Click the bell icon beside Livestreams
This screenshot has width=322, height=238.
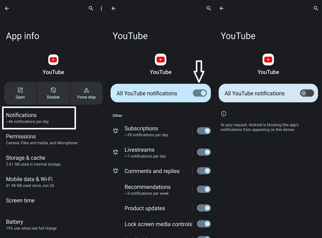click(x=116, y=152)
